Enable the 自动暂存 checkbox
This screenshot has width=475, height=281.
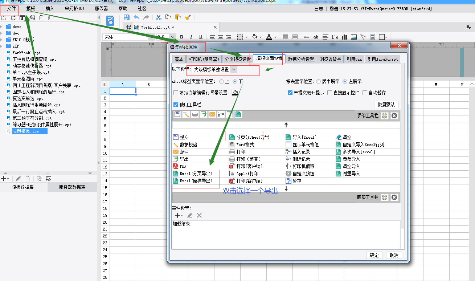point(365,93)
